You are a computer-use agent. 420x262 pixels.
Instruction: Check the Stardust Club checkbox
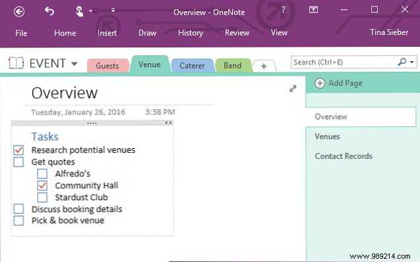tap(42, 197)
